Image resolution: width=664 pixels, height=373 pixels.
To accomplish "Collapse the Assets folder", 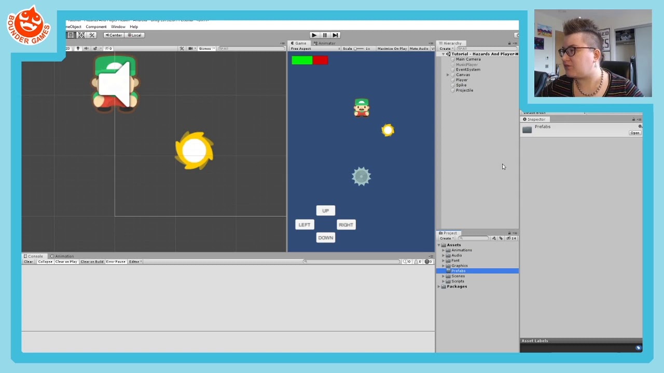I will coord(439,245).
